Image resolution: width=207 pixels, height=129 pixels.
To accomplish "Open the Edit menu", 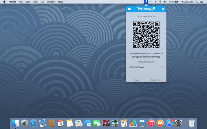I will (x=27, y=2).
